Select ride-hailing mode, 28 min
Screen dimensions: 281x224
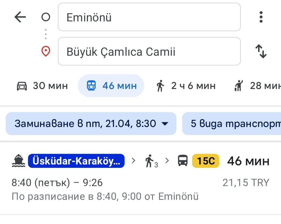pos(256,86)
